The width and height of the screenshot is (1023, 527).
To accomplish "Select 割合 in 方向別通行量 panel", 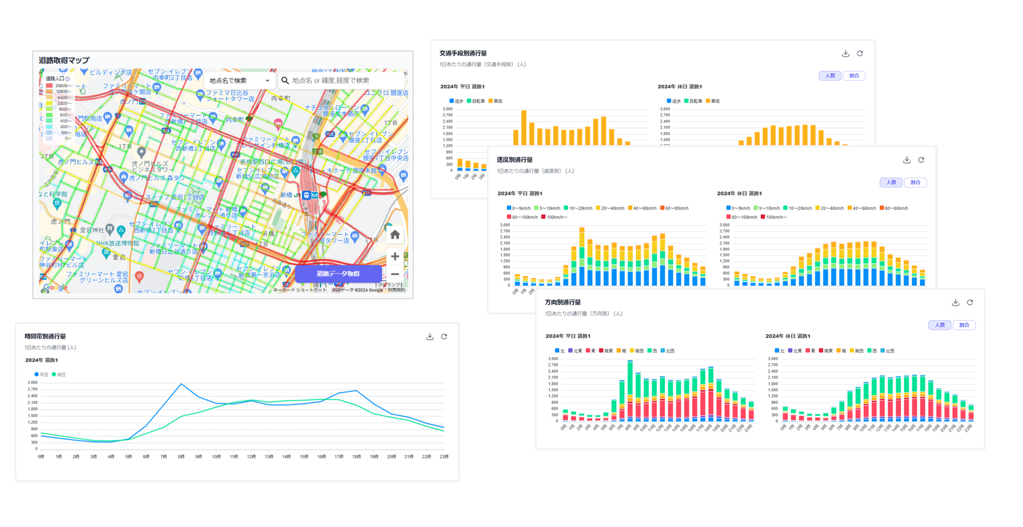I will point(964,325).
